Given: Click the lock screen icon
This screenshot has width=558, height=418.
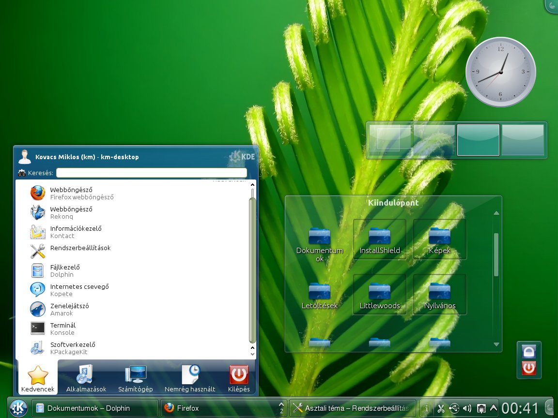Looking at the screenshot, I should [529, 352].
